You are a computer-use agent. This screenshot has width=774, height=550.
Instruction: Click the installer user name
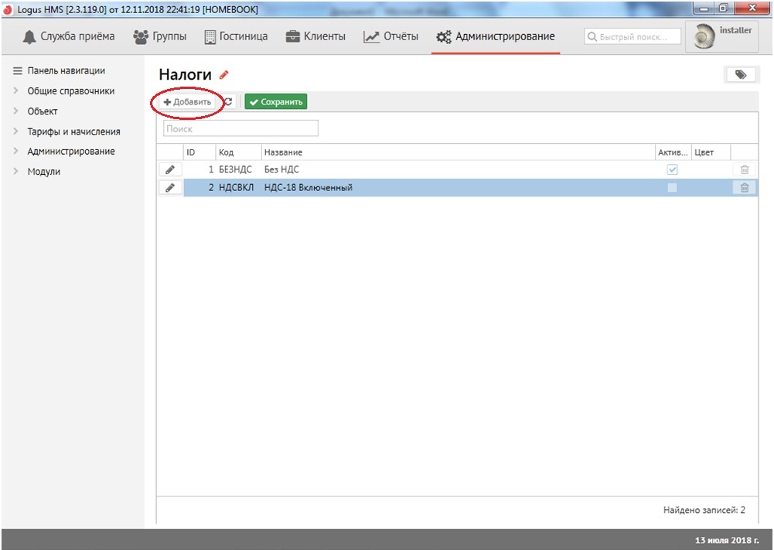(735, 30)
